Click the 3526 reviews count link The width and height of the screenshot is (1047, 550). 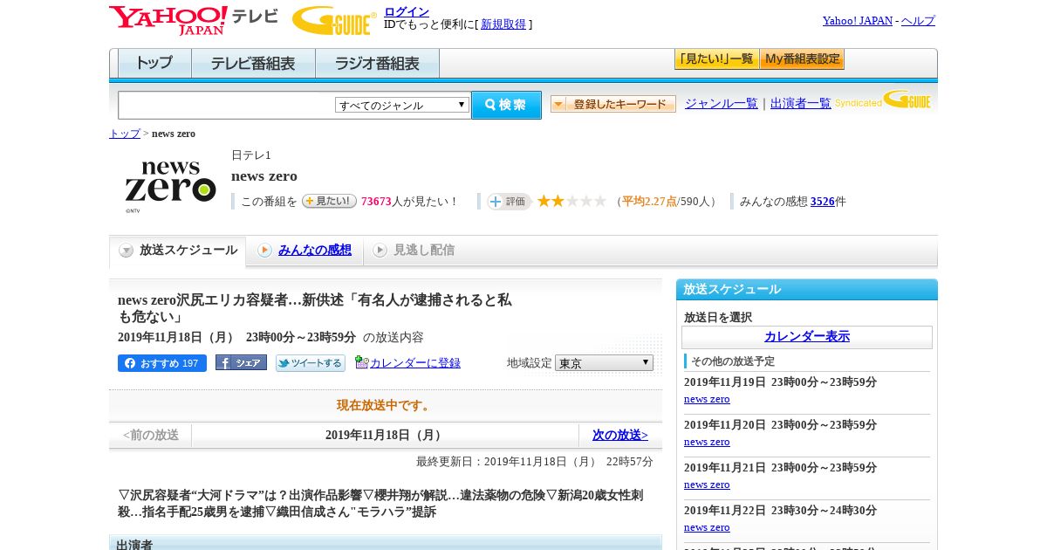click(x=823, y=202)
